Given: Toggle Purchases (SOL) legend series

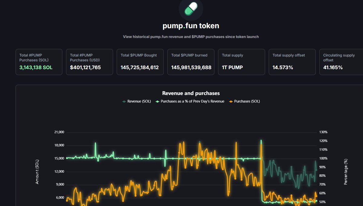Looking at the screenshot, I should point(244,101).
